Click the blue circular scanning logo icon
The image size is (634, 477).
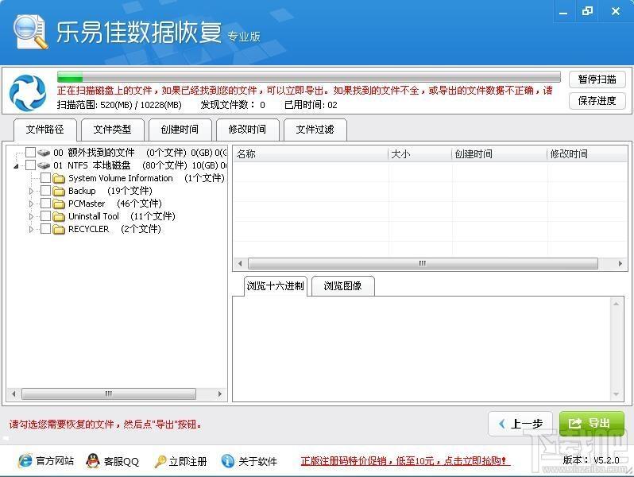[28, 92]
